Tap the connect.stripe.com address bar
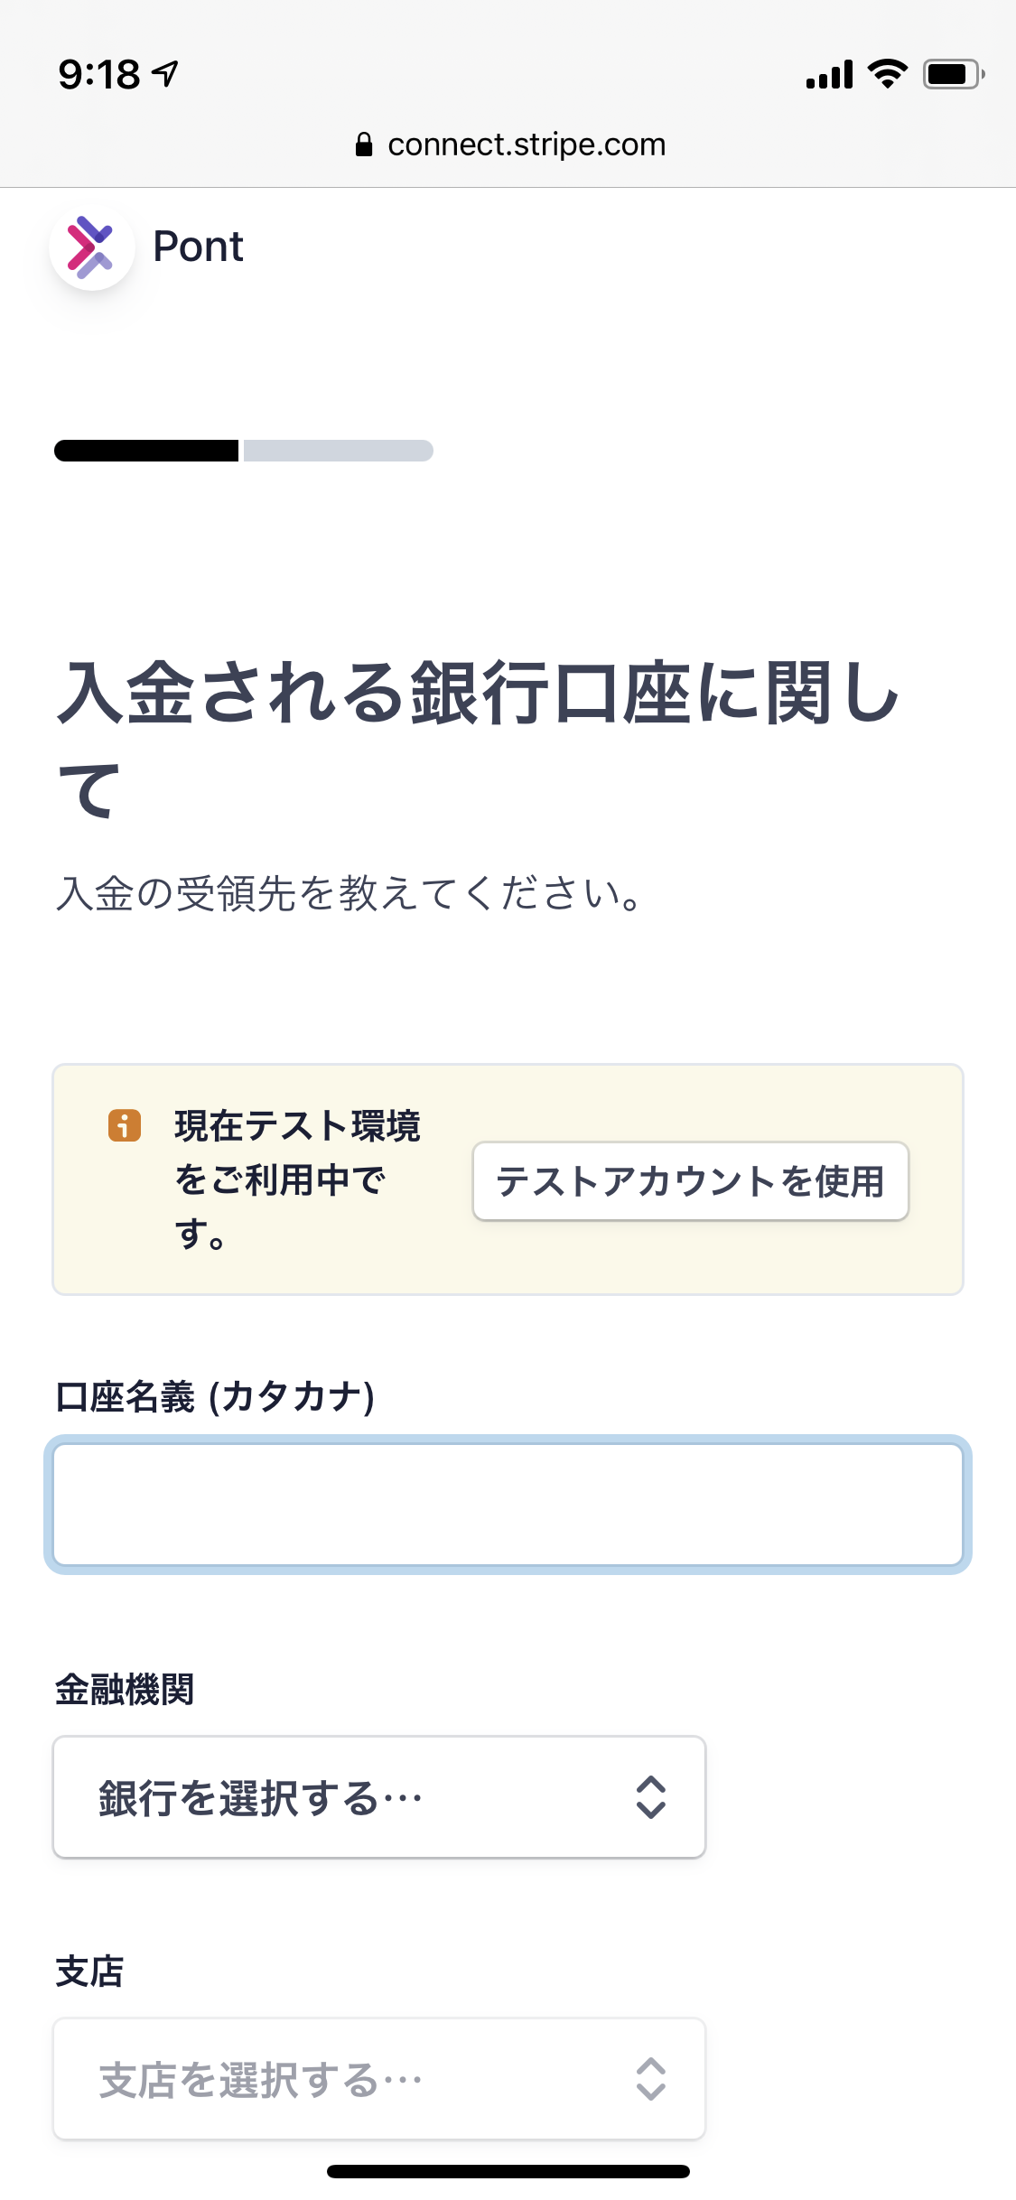 [x=510, y=144]
